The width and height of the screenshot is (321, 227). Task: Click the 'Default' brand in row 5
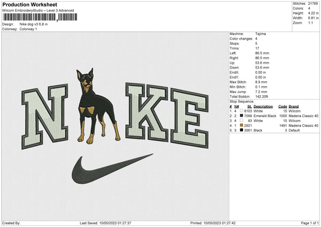(x=294, y=130)
